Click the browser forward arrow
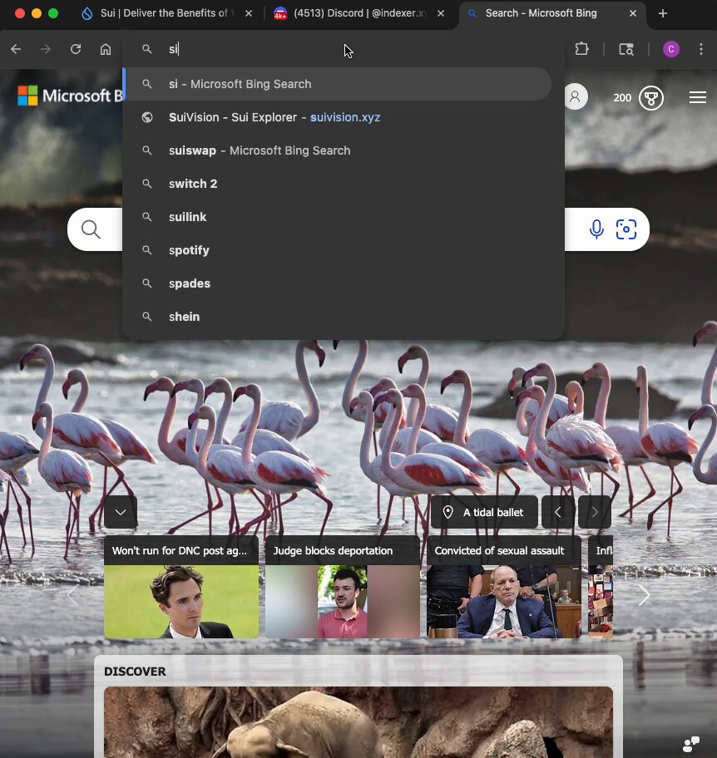Screen dimensions: 717x758 click(46, 49)
